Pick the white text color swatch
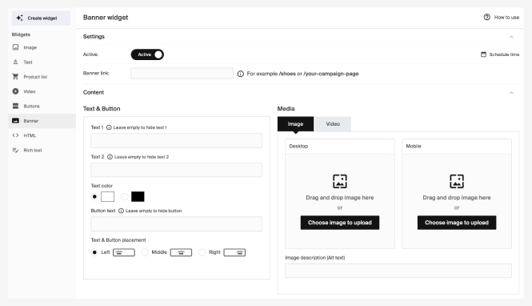The width and height of the screenshot is (532, 306). [x=107, y=196]
